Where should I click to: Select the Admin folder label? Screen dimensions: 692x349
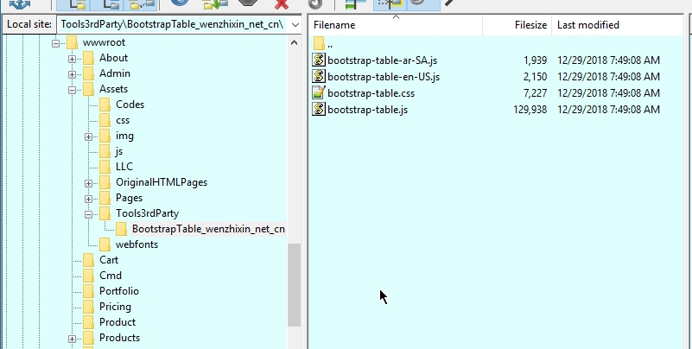tap(115, 73)
